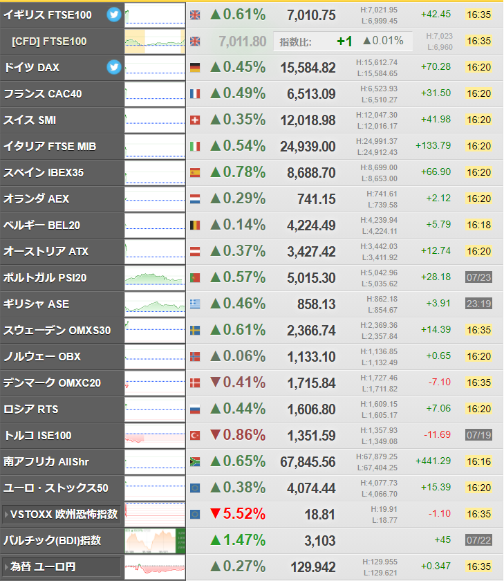Click the AllShr change +441.29
Viewport: 504px width, 581px height.
[x=433, y=461]
